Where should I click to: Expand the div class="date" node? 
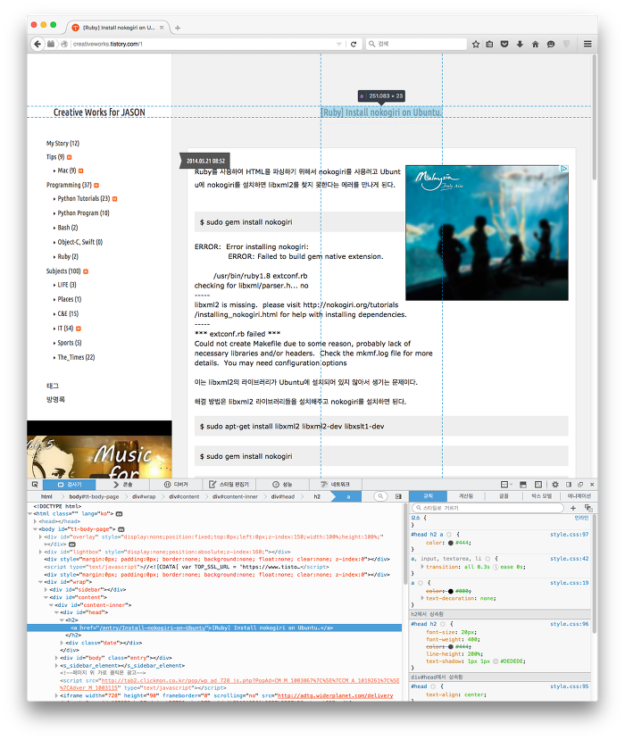tap(62, 643)
